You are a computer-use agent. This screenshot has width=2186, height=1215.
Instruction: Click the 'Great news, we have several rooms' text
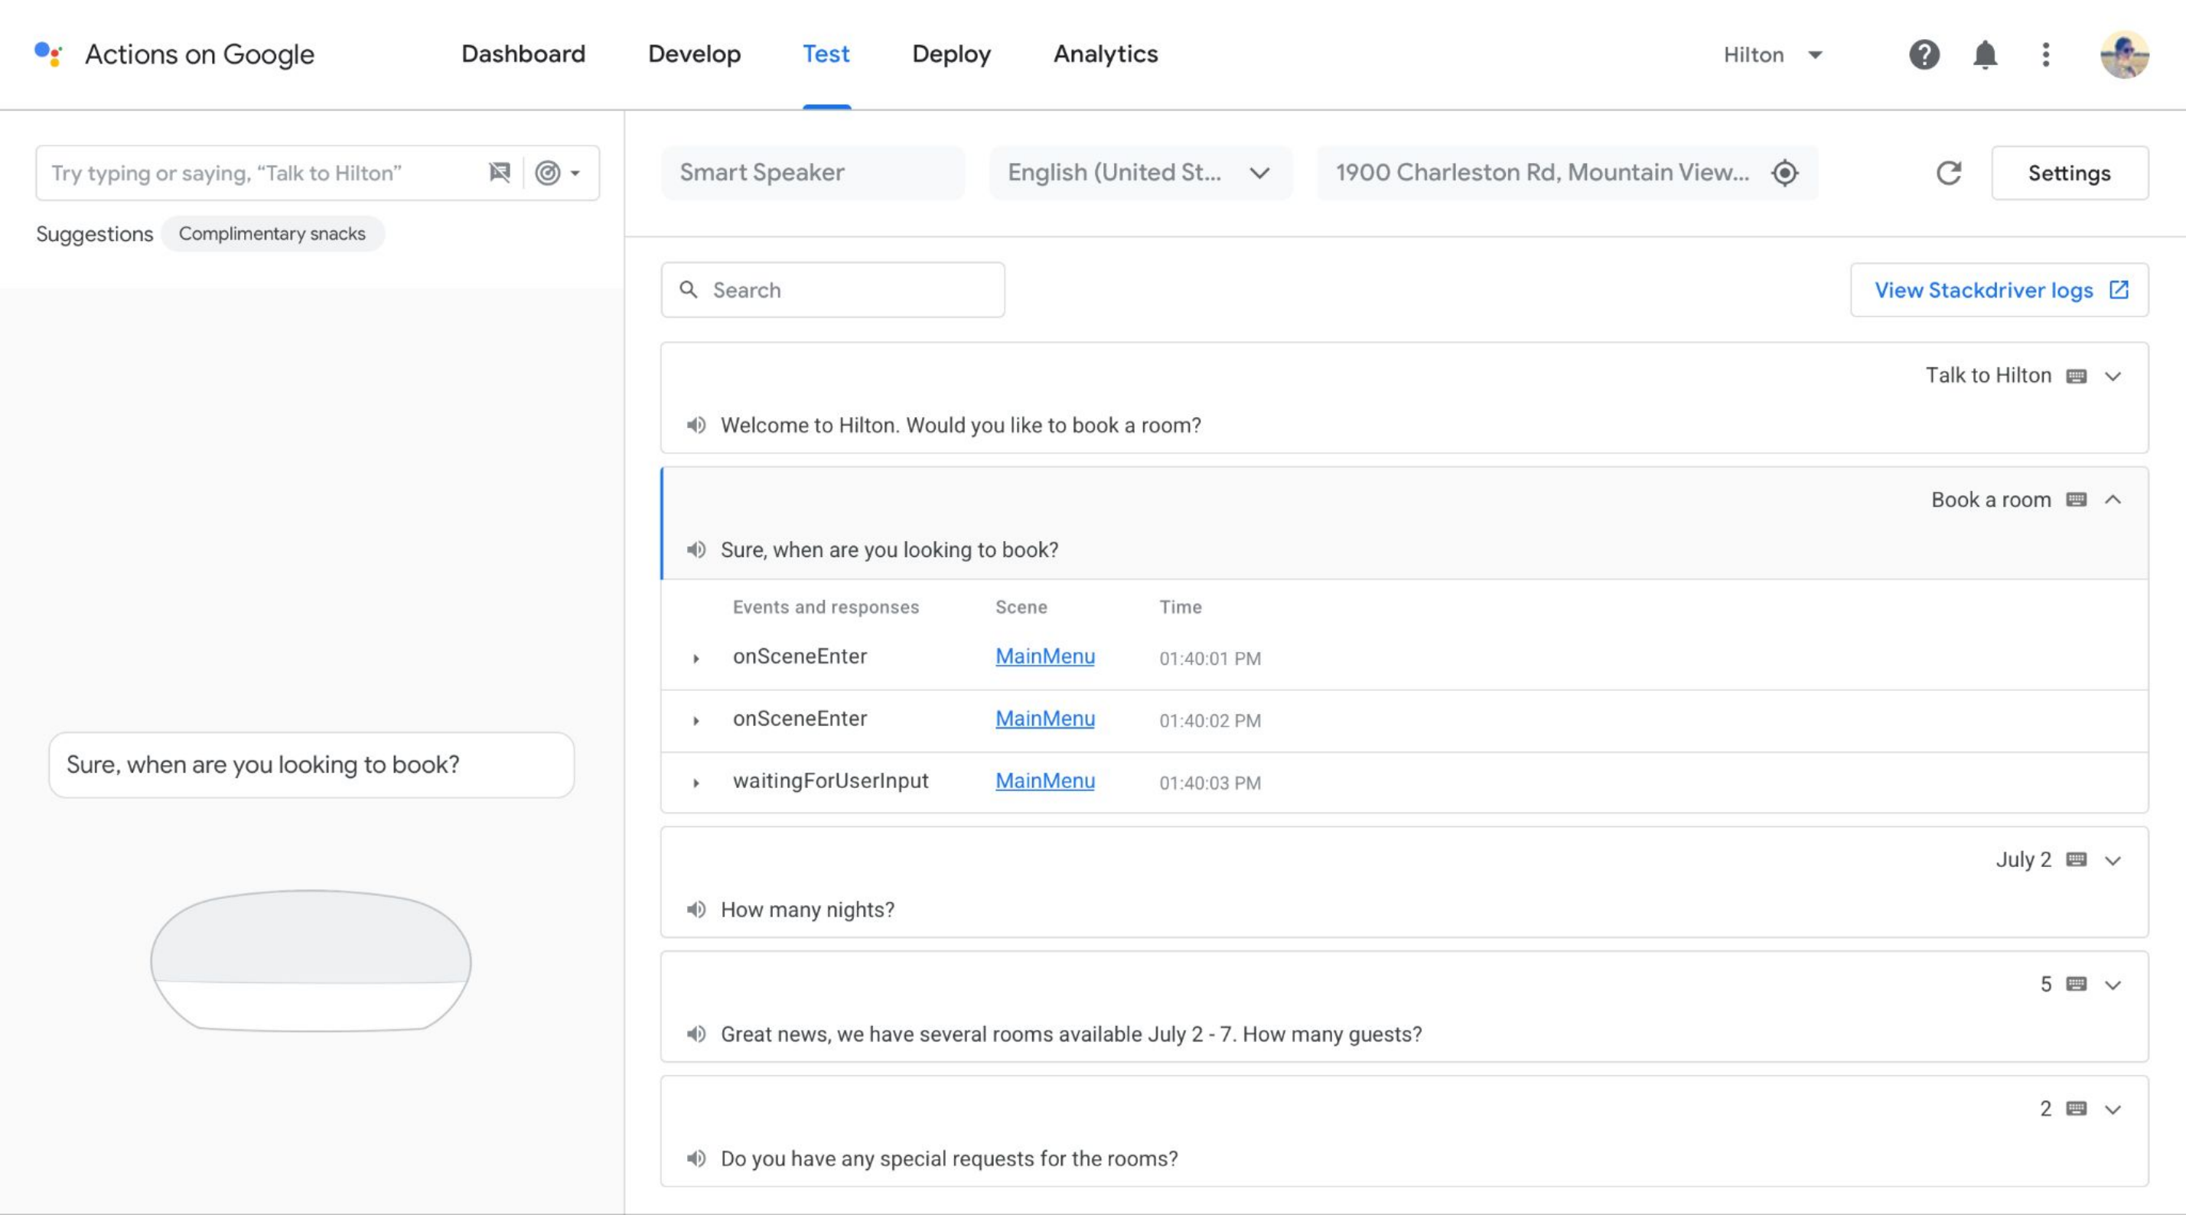click(x=1071, y=1034)
